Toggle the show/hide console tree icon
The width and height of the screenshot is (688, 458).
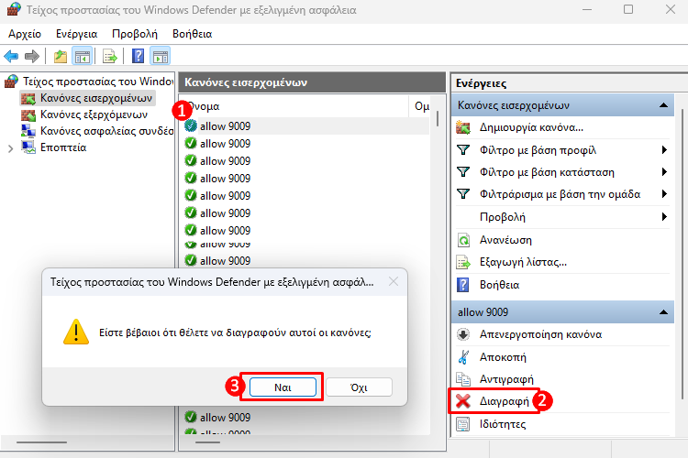[82, 56]
